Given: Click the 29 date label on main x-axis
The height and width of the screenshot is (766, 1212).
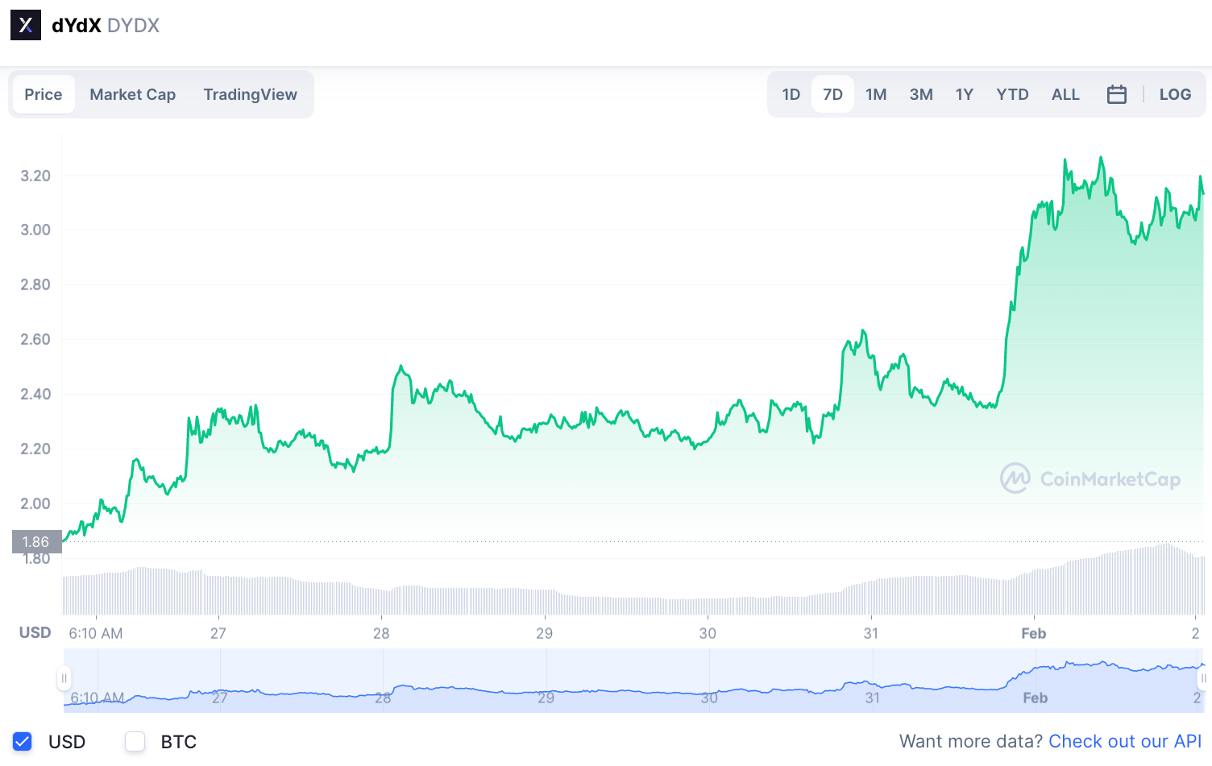Looking at the screenshot, I should (x=545, y=633).
